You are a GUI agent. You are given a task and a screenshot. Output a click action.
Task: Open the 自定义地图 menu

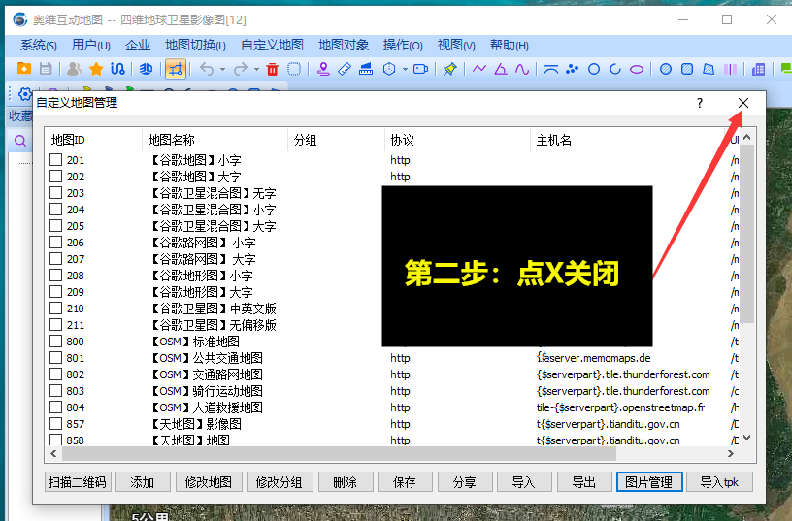(272, 45)
